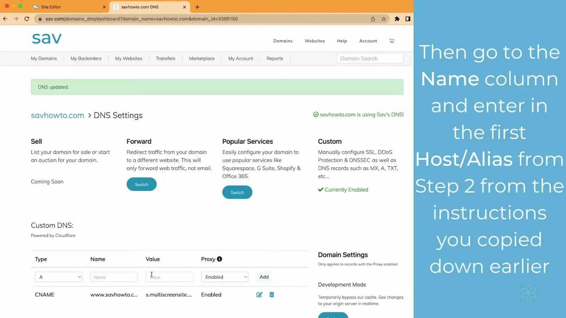The width and height of the screenshot is (566, 318).
Task: Reload the page
Action: 27,19
